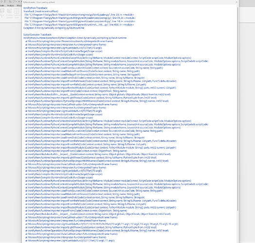Select the Curtain System tool icon
This screenshot has height=243, width=255.
(x=9, y=11)
